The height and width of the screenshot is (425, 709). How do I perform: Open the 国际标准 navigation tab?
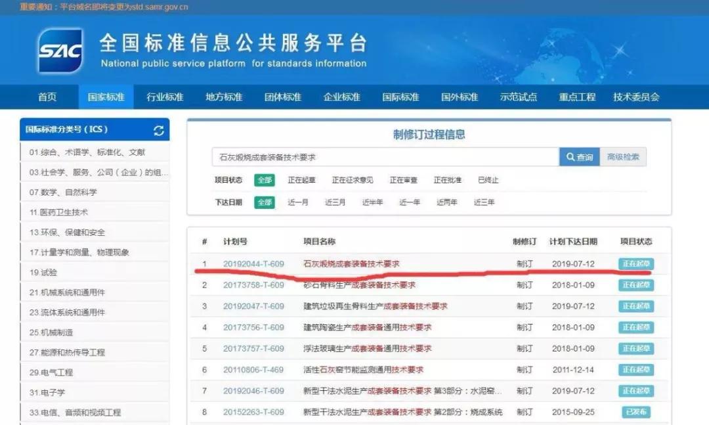click(400, 97)
